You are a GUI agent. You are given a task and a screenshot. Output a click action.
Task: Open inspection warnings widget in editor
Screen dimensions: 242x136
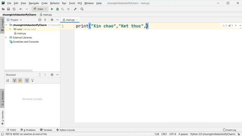pos(228,25)
